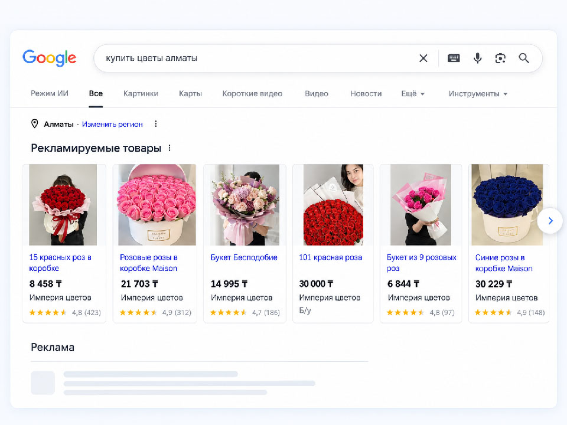Click the Б/у label on 101 красная роза

click(305, 310)
